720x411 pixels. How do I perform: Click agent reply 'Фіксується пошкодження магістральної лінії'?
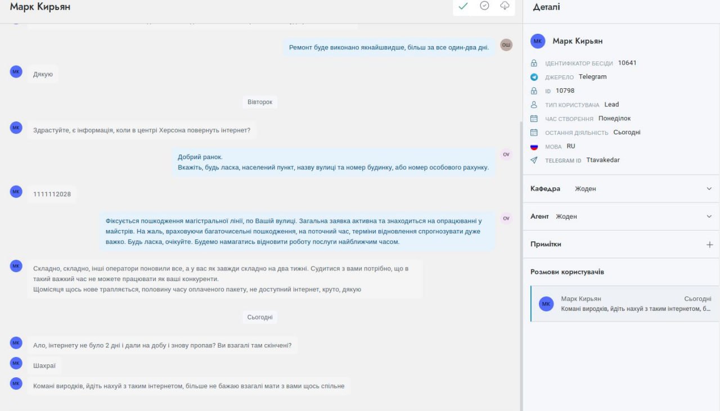click(x=297, y=232)
